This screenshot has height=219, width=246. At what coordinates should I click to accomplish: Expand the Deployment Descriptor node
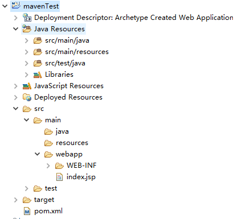pyautogui.click(x=16, y=18)
